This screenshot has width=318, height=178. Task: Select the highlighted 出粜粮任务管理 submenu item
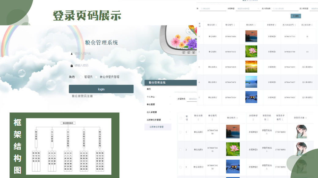point(158,127)
